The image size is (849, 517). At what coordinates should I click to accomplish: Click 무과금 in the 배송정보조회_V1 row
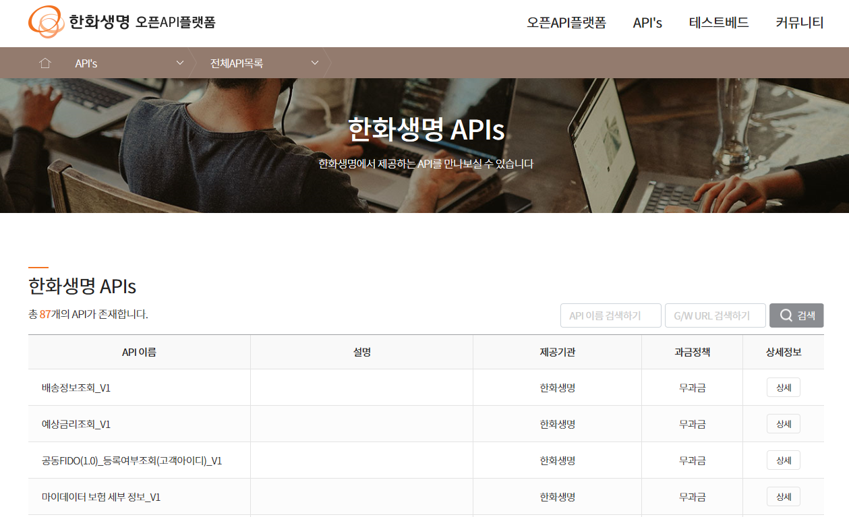coord(693,388)
